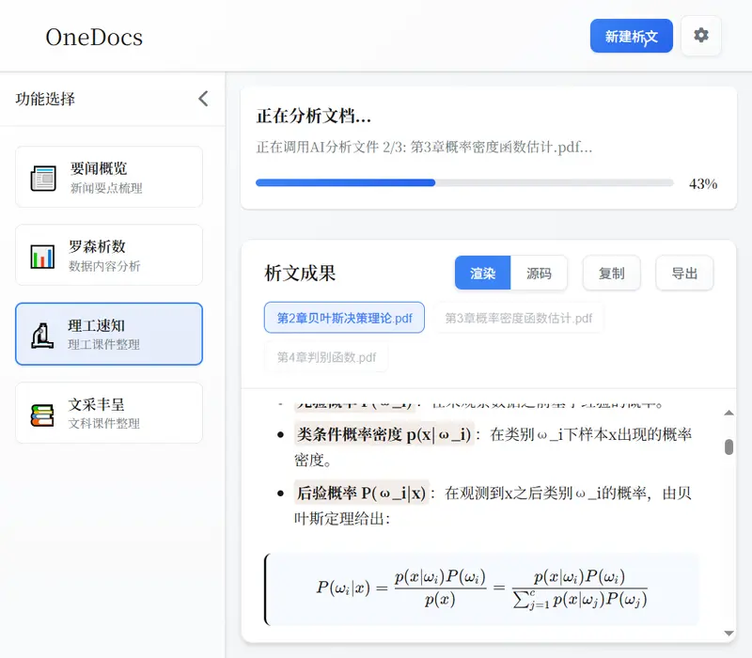752x658 pixels.
Task: Open the 第4章判别函数.pdf file tab
Action: [x=325, y=357]
